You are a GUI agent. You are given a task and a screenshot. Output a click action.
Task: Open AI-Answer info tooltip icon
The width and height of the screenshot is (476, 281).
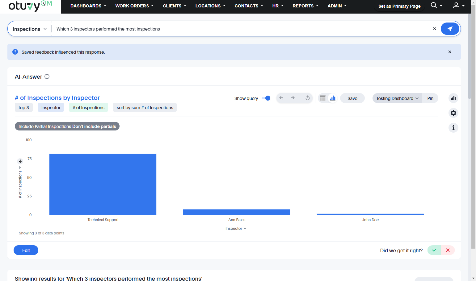[x=47, y=76]
